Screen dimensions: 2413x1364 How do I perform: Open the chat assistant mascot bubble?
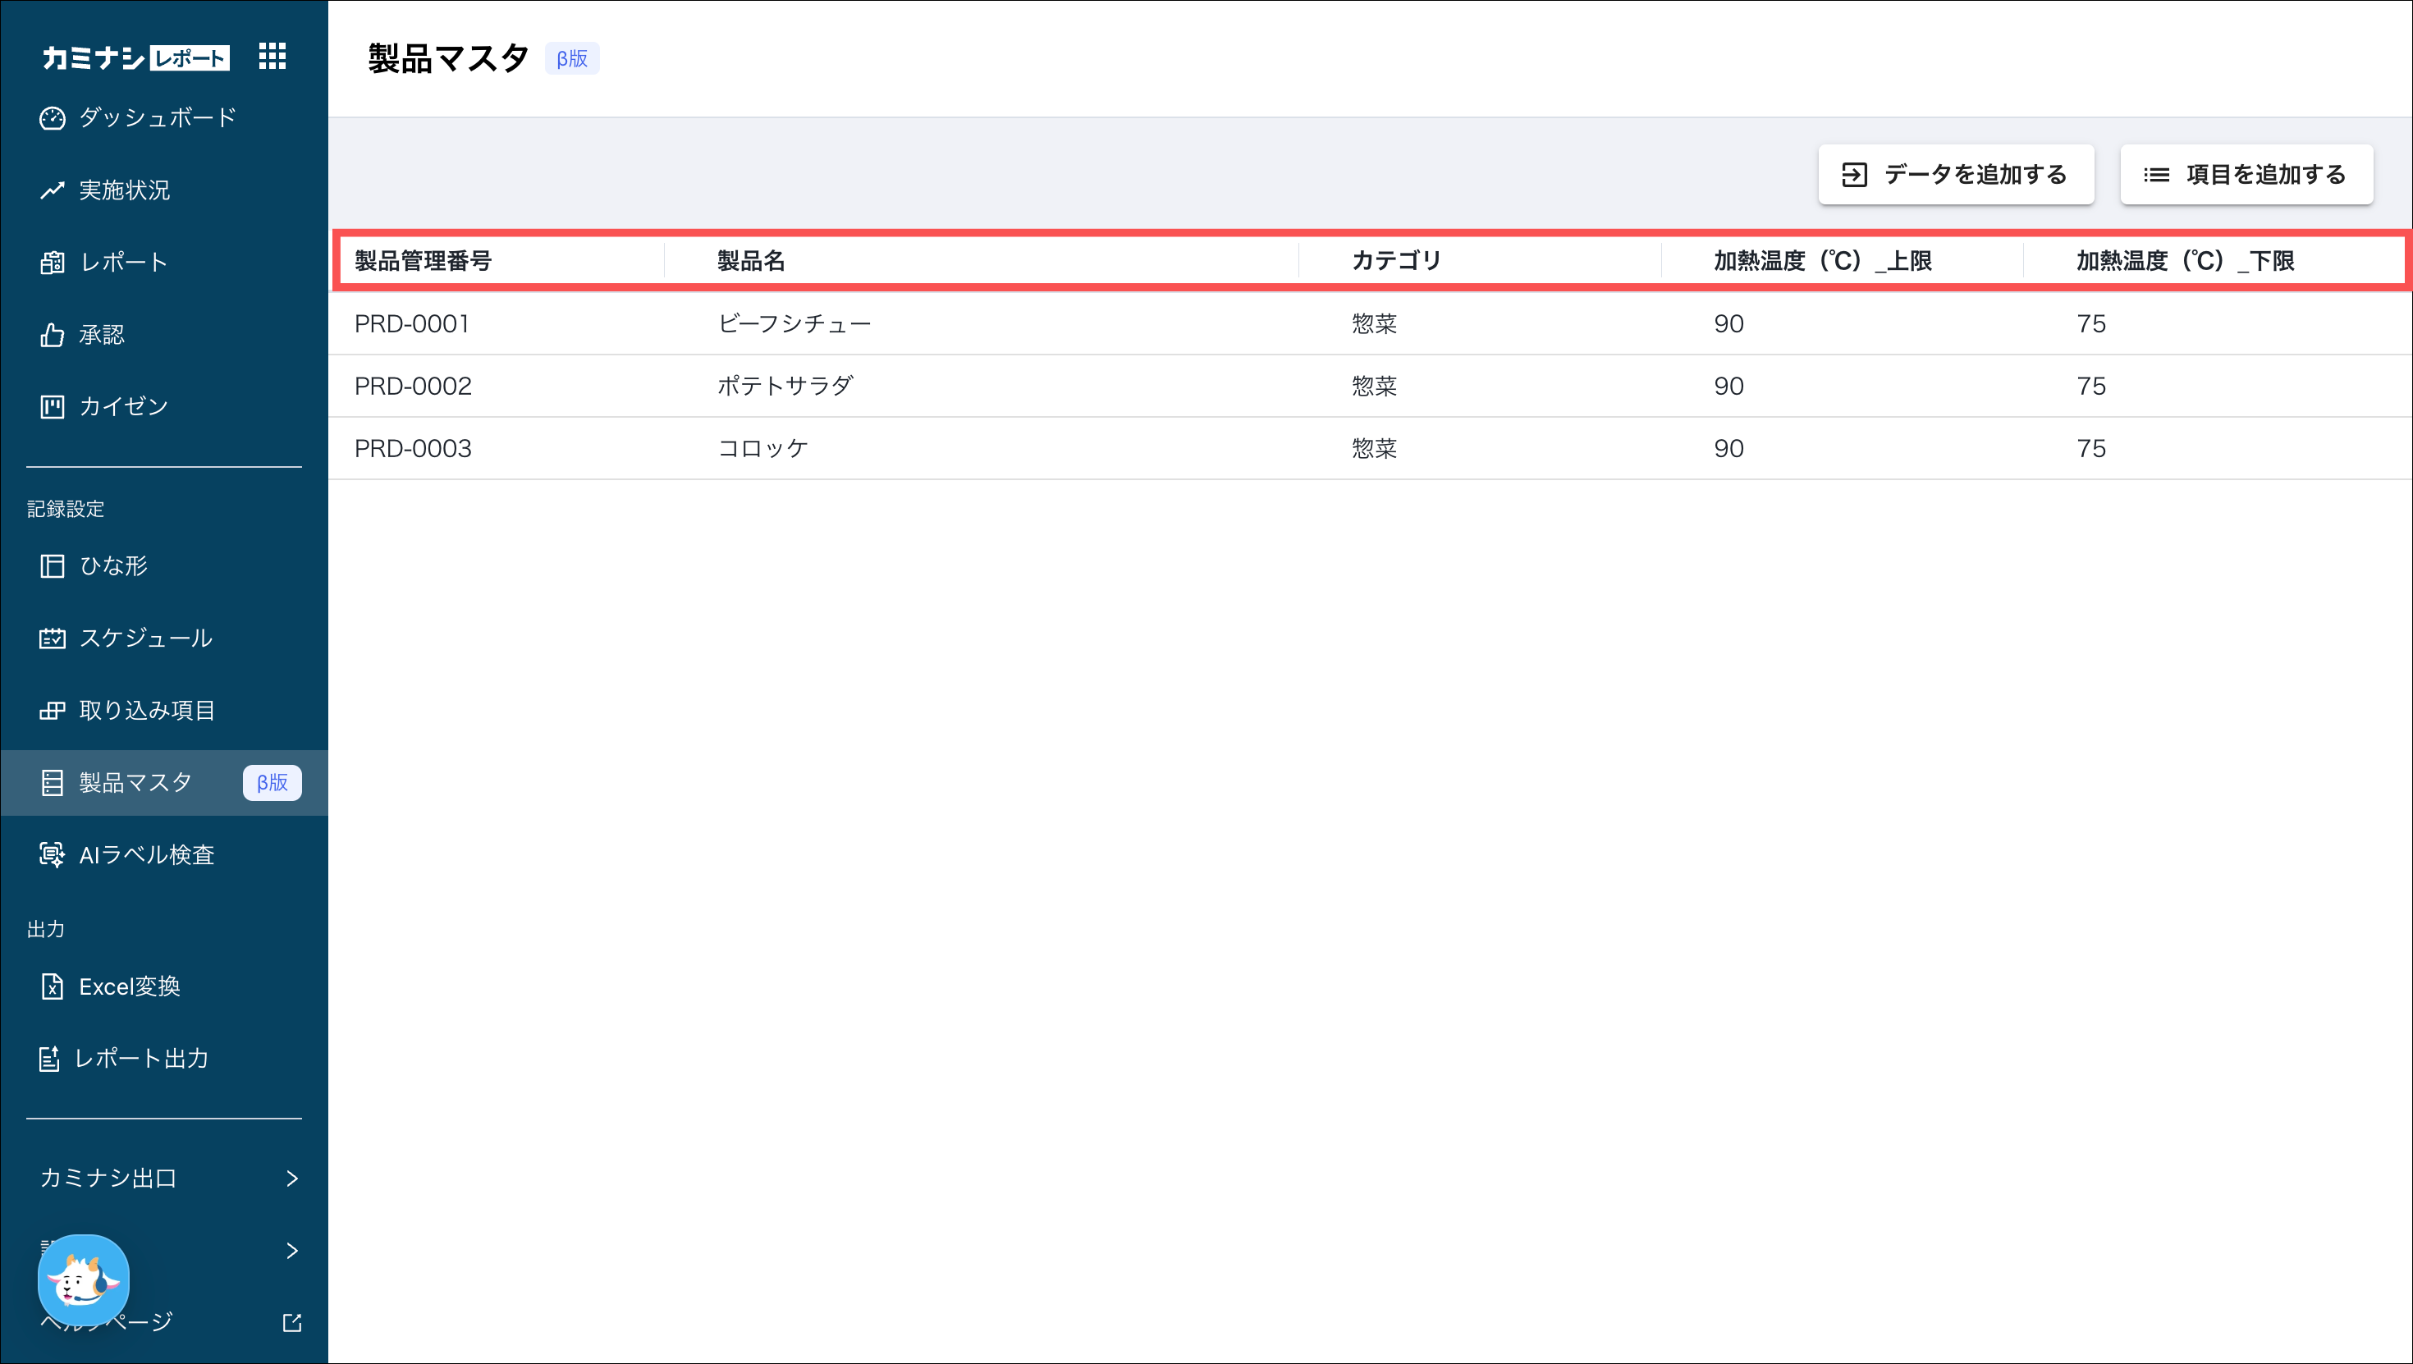pyautogui.click(x=84, y=1279)
